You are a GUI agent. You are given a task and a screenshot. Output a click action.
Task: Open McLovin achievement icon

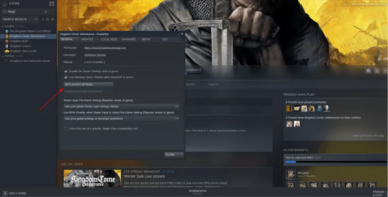pyautogui.click(x=291, y=174)
